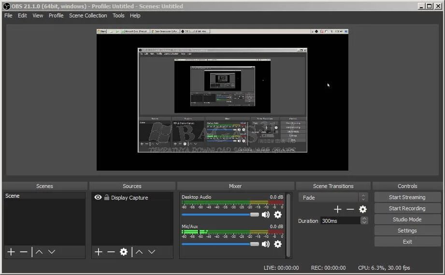The image size is (445, 275).
Task: Select Scene in the Scenes list
Action: coord(44,196)
